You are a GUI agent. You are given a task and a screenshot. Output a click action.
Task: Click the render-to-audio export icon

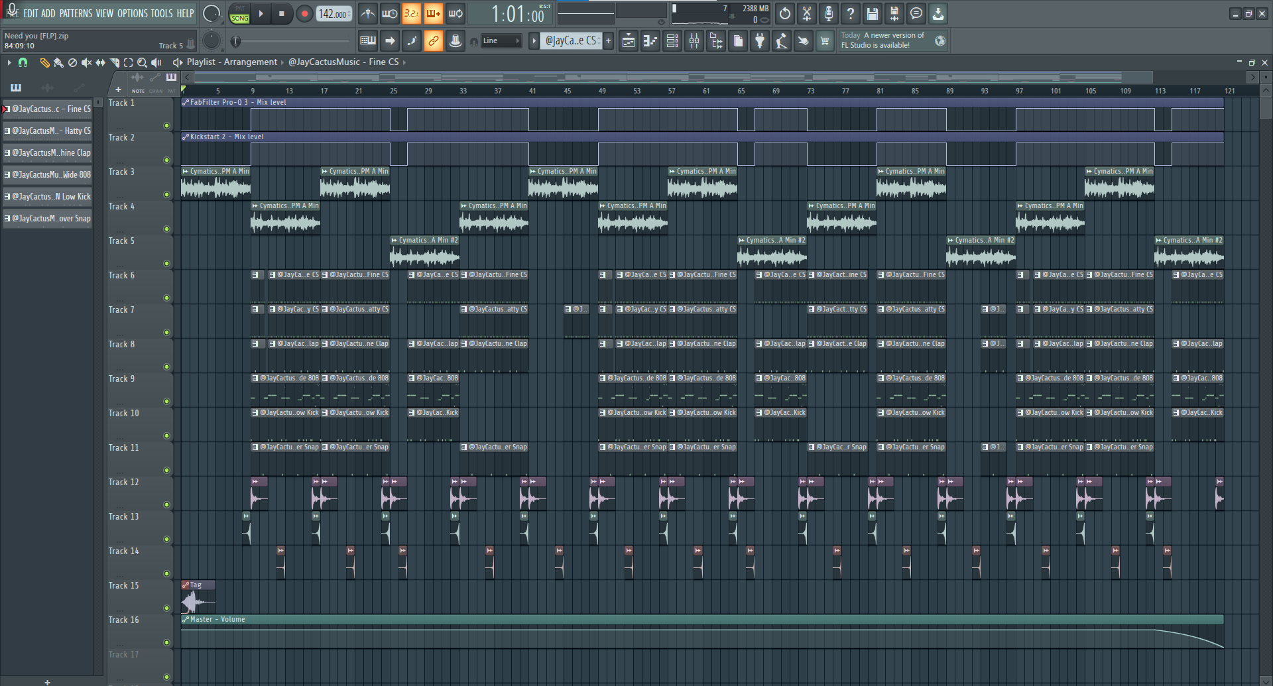[894, 13]
